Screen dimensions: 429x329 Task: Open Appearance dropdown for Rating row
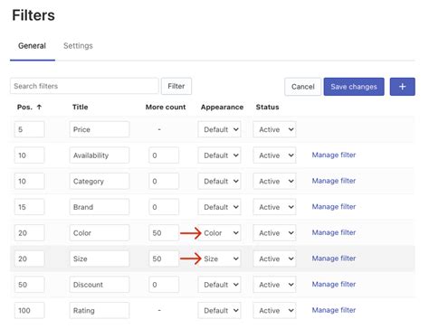pyautogui.click(x=219, y=311)
